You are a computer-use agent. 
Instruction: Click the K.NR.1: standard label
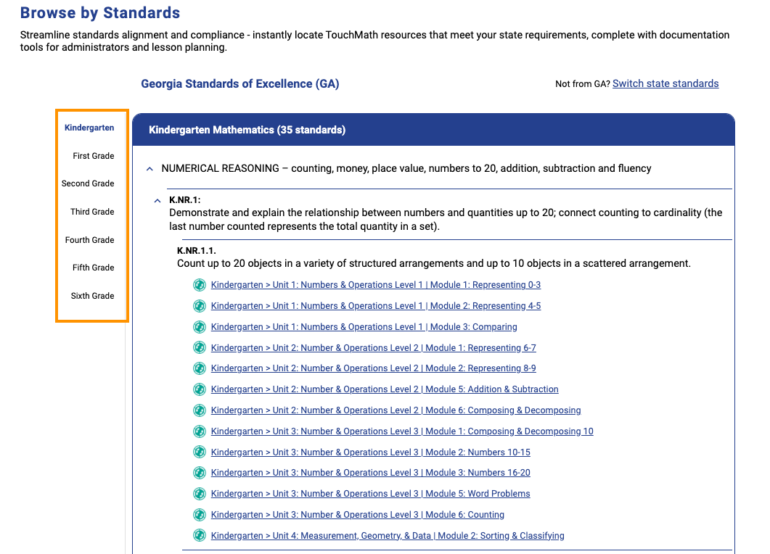pos(184,199)
